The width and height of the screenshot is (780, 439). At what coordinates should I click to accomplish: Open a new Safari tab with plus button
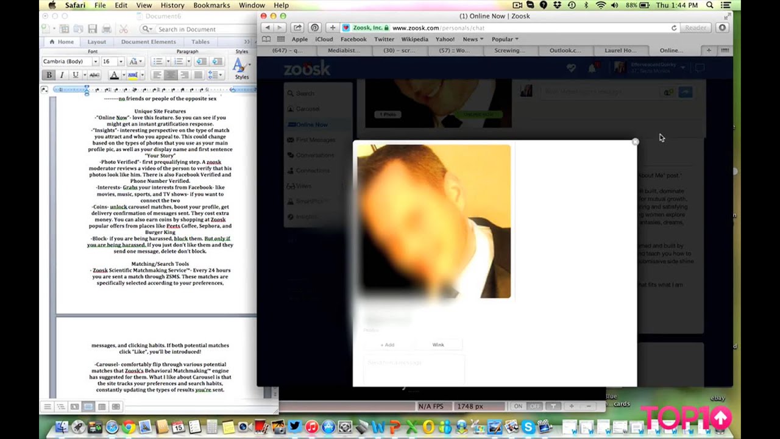coord(708,51)
